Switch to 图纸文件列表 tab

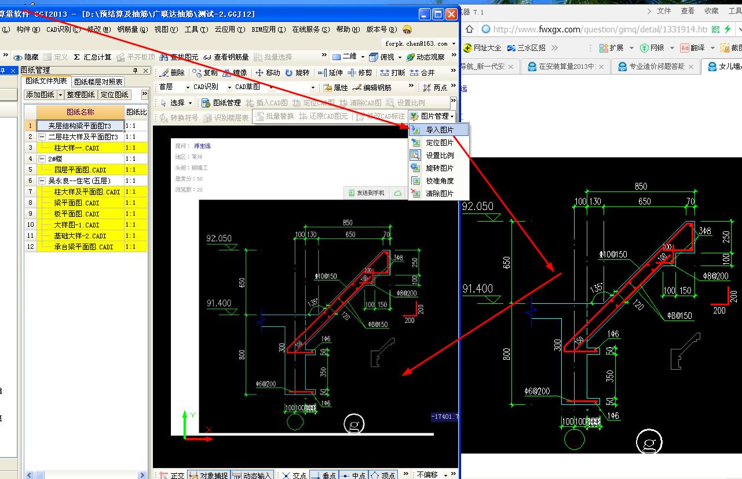pyautogui.click(x=46, y=81)
